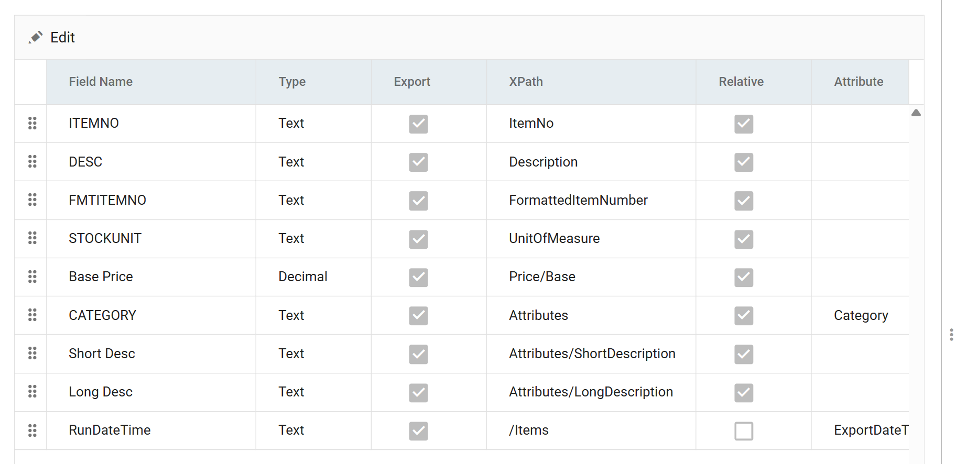The width and height of the screenshot is (956, 464).
Task: Toggle Export checkbox for Long Desc
Action: coord(418,393)
